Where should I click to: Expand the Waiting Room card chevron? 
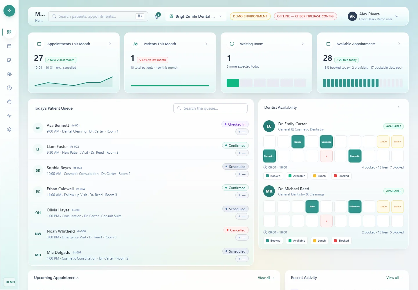303,44
